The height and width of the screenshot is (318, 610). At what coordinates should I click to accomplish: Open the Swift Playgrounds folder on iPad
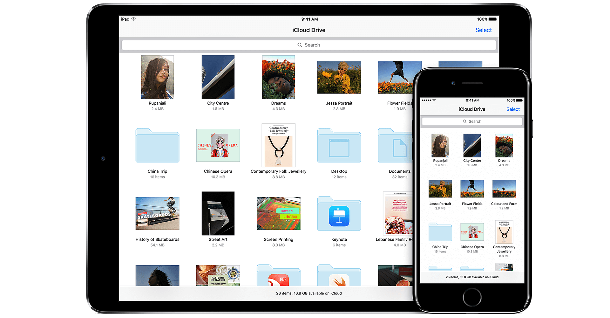[x=339, y=275]
